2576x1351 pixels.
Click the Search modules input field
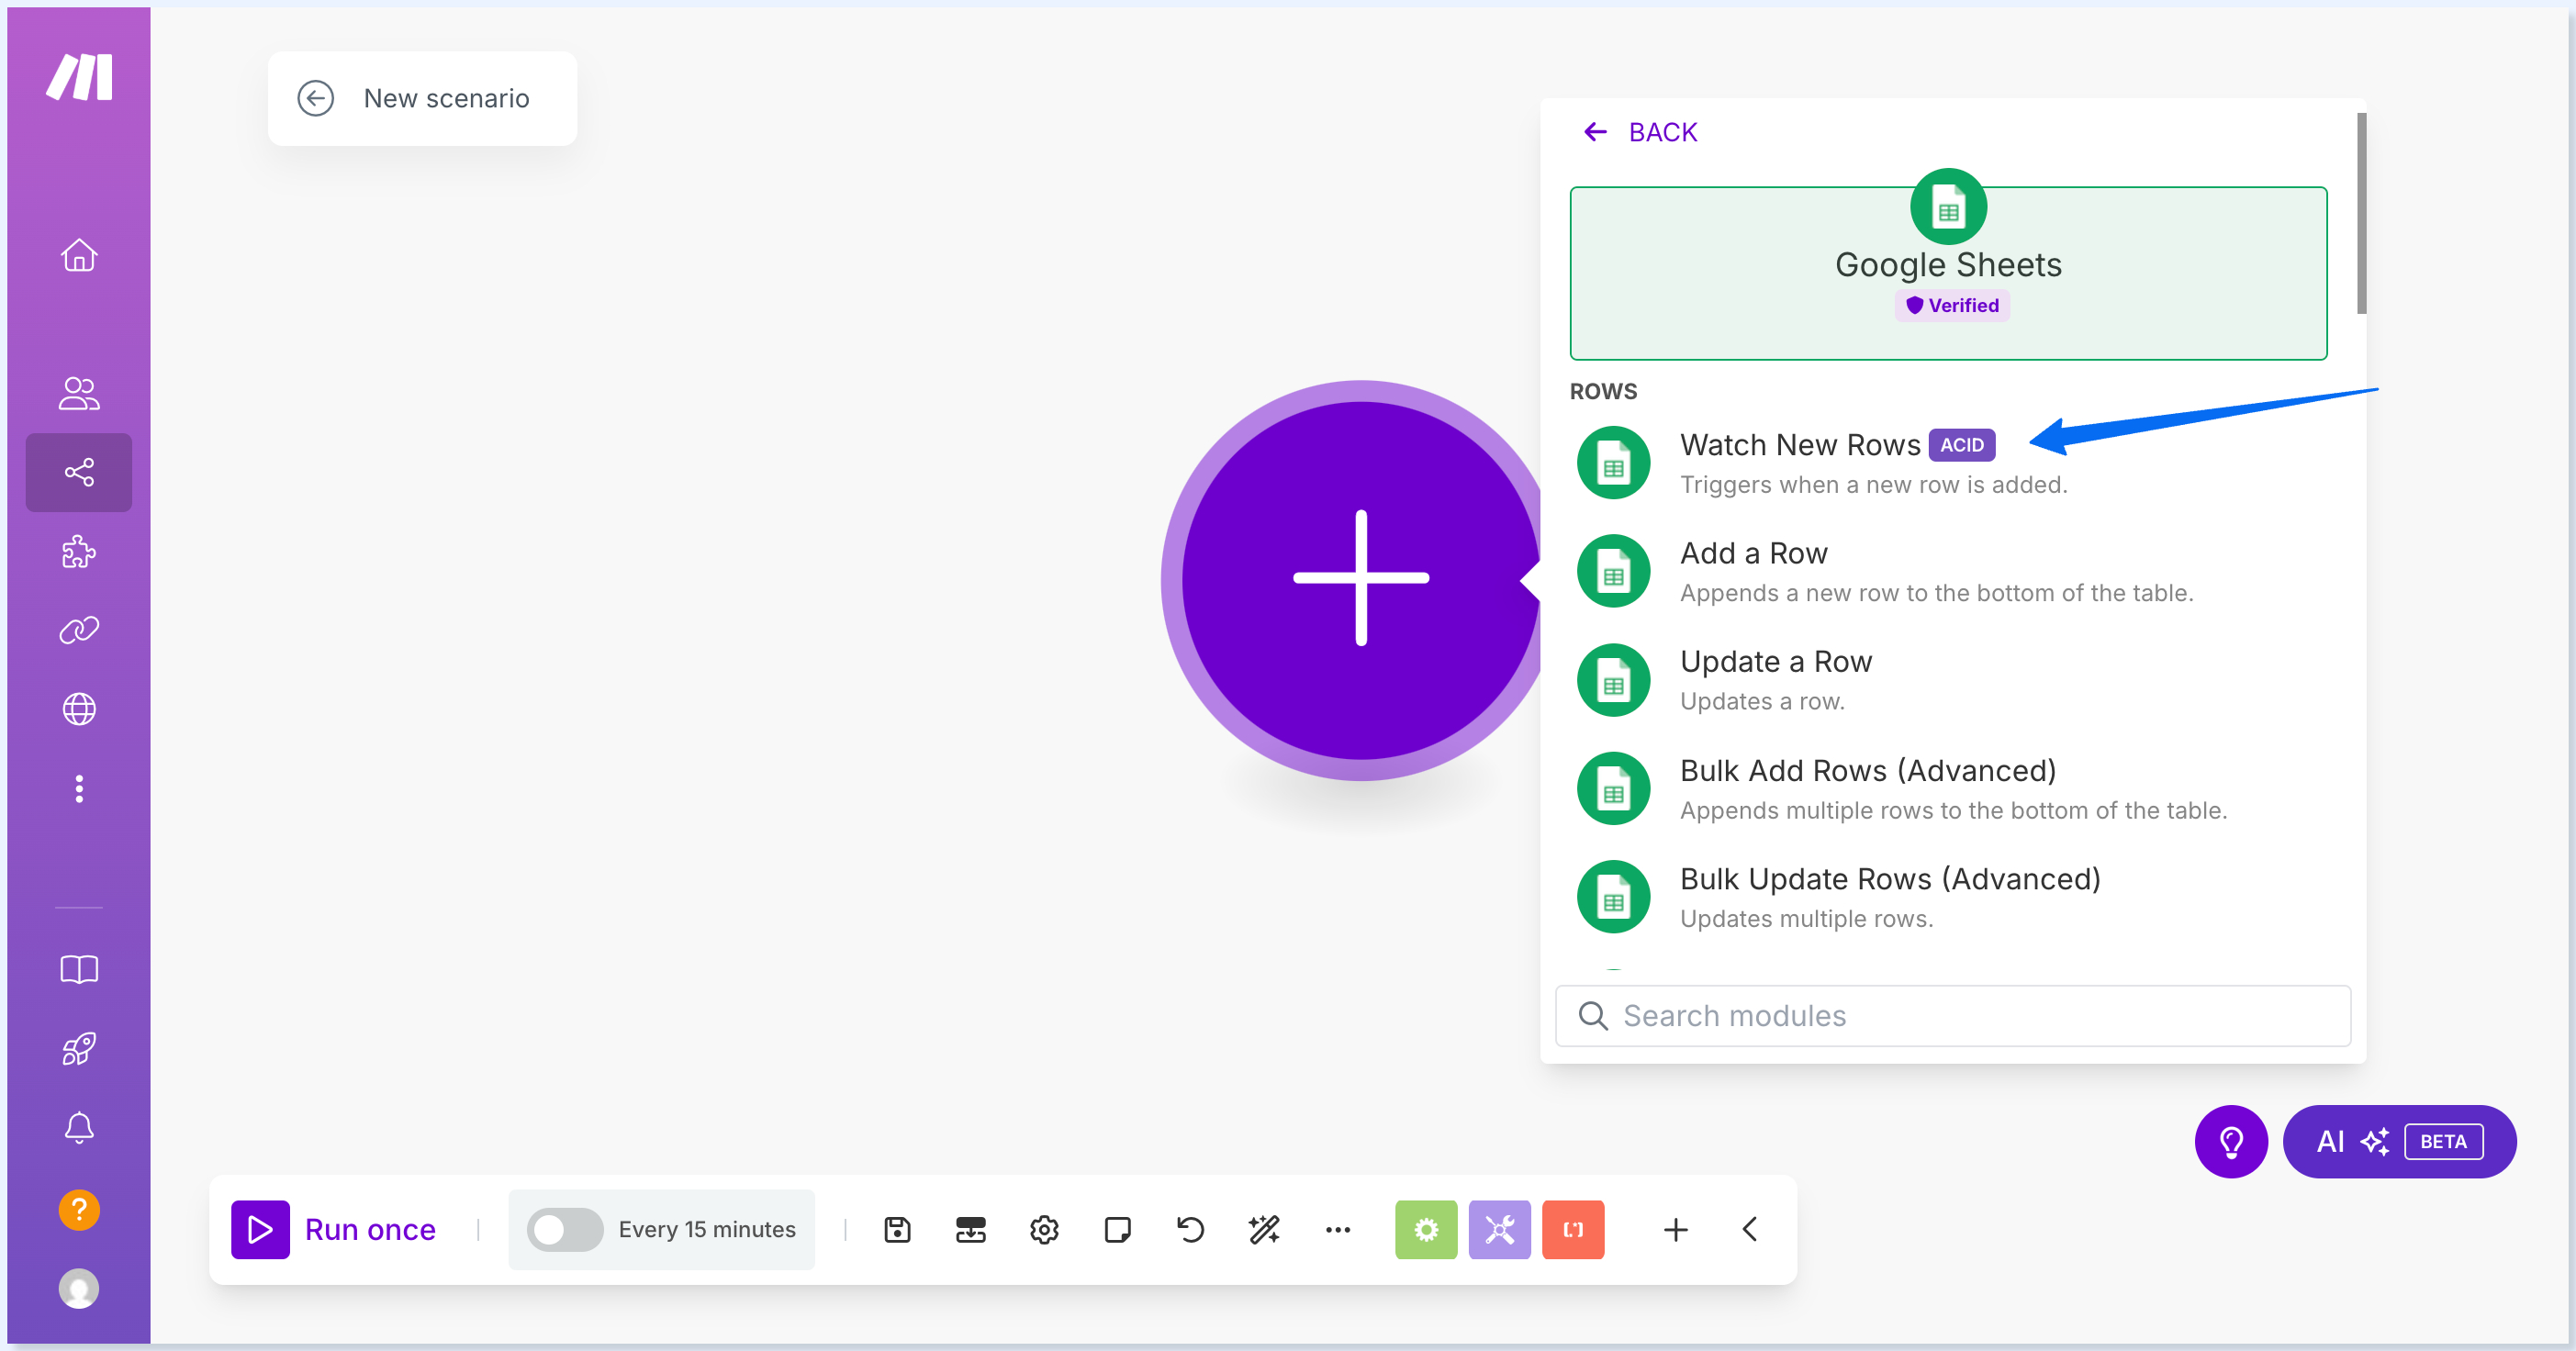(1952, 1015)
